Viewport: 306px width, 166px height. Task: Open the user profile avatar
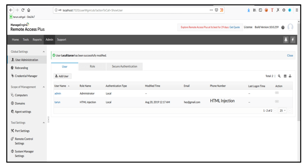click(290, 27)
